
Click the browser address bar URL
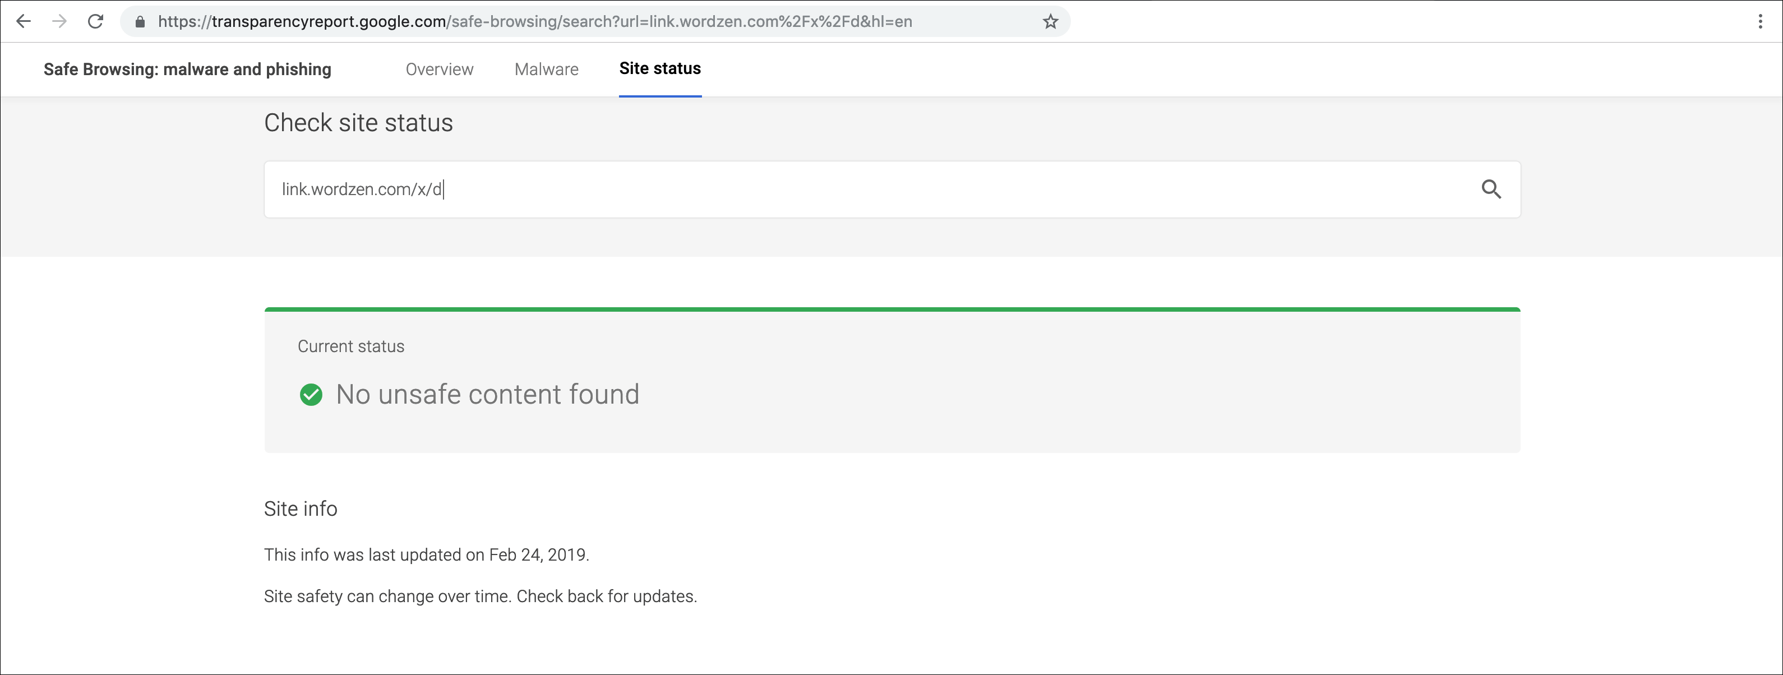point(534,22)
